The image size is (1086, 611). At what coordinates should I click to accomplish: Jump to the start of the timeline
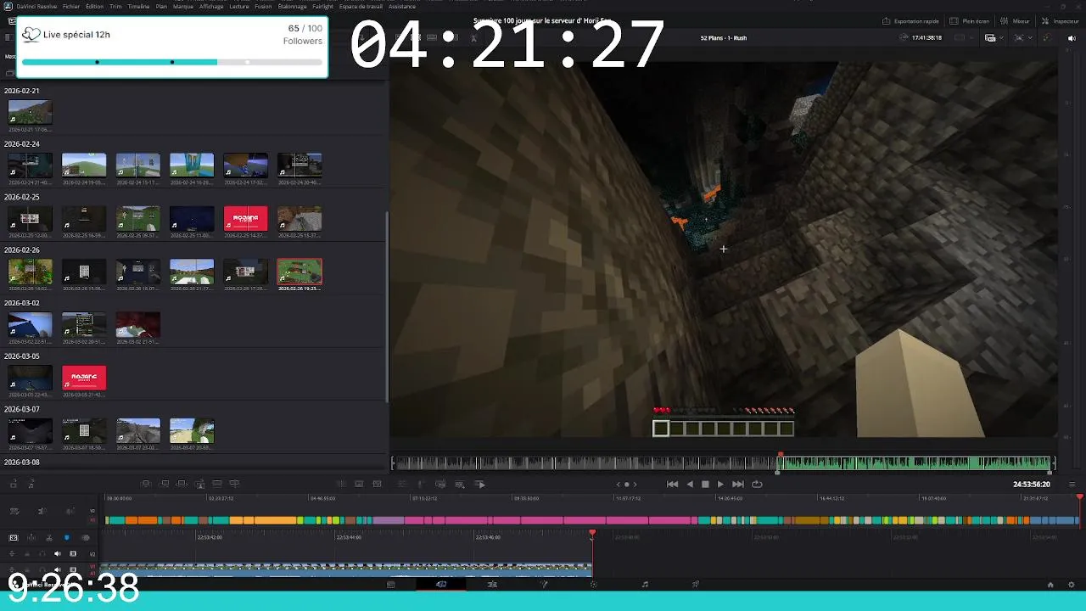coord(672,484)
